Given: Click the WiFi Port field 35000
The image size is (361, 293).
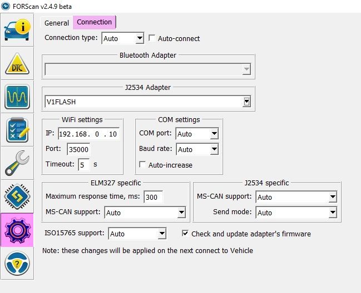Looking at the screenshot, I should click(78, 149).
